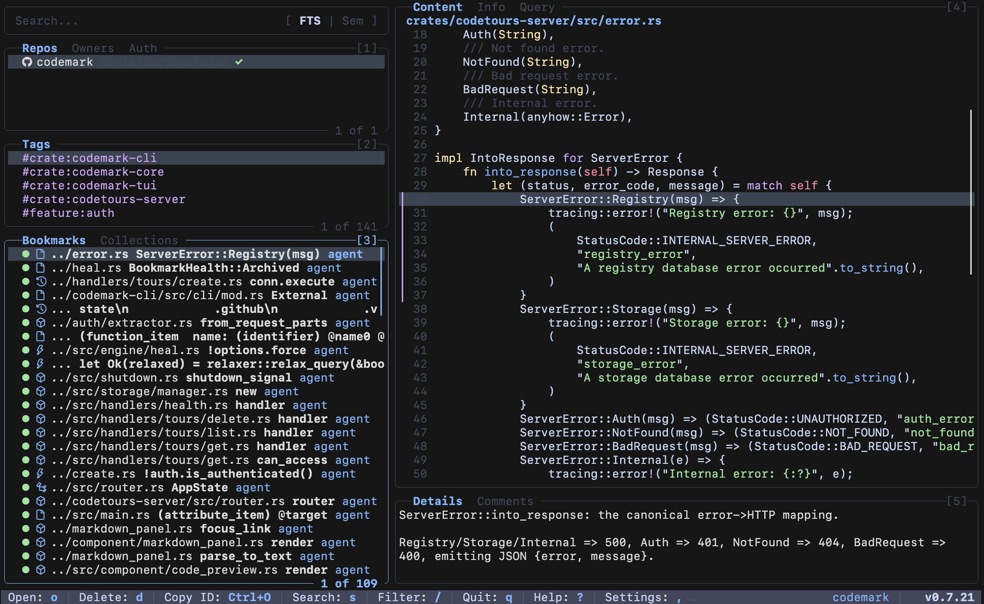Viewport: 984px width, 604px height.
Task: Click the Open: o status bar hint
Action: click(33, 597)
